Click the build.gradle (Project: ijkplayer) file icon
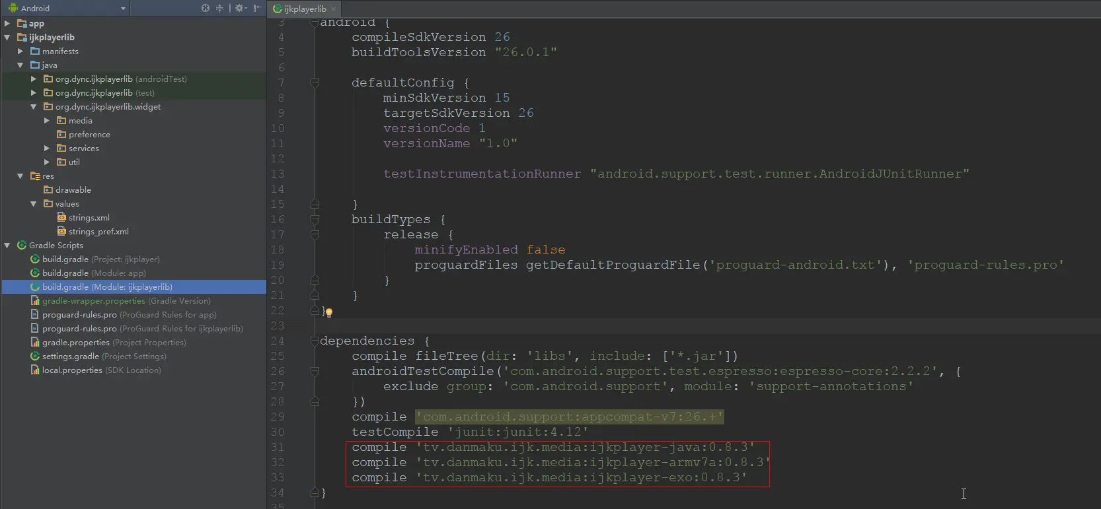The height and width of the screenshot is (509, 1101). click(35, 259)
